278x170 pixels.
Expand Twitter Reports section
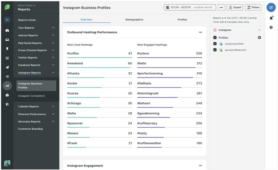(x=36, y=57)
